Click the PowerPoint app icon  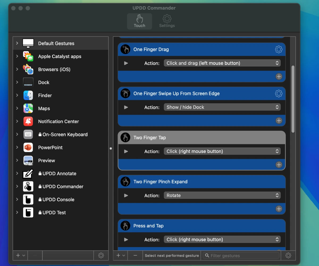[x=28, y=147]
